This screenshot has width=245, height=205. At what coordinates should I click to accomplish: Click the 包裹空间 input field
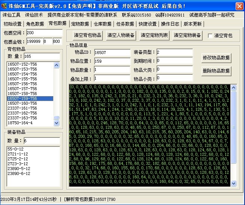pyautogui.click(x=44, y=33)
